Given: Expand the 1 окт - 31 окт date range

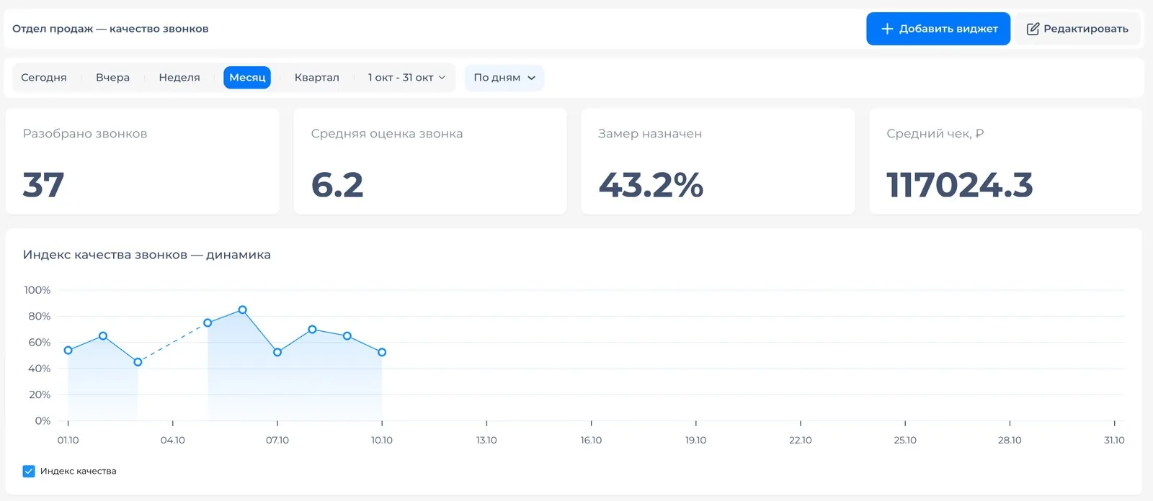Looking at the screenshot, I should 406,78.
